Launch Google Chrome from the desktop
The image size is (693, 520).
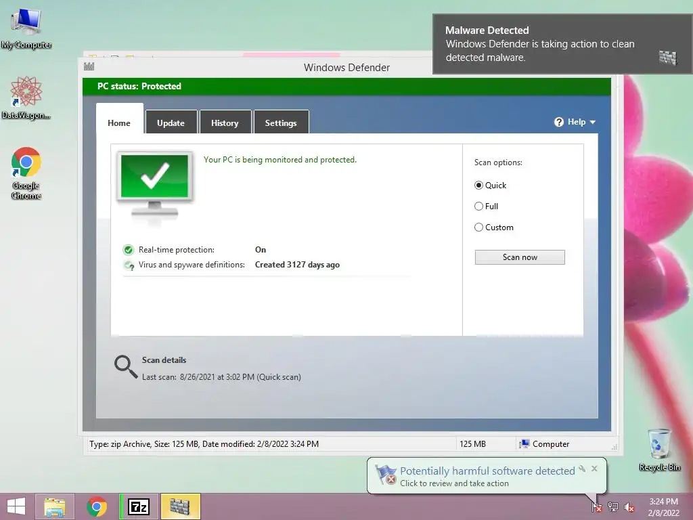(x=26, y=173)
